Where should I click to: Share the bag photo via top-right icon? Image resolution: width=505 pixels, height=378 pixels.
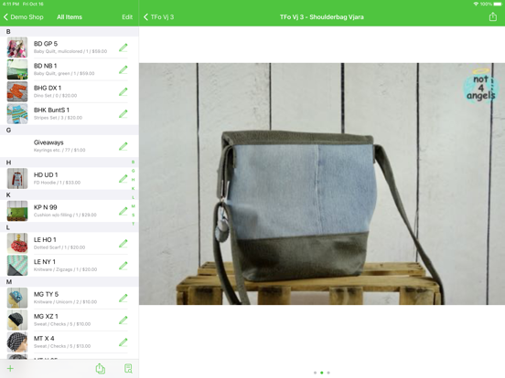pos(493,16)
